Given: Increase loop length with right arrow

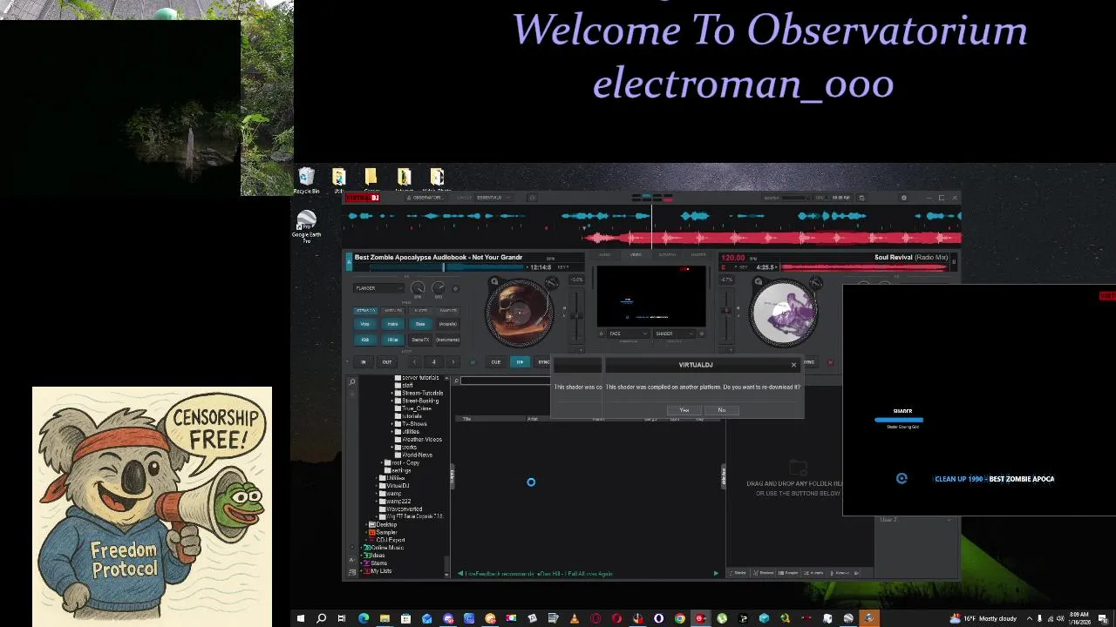Looking at the screenshot, I should pos(453,362).
